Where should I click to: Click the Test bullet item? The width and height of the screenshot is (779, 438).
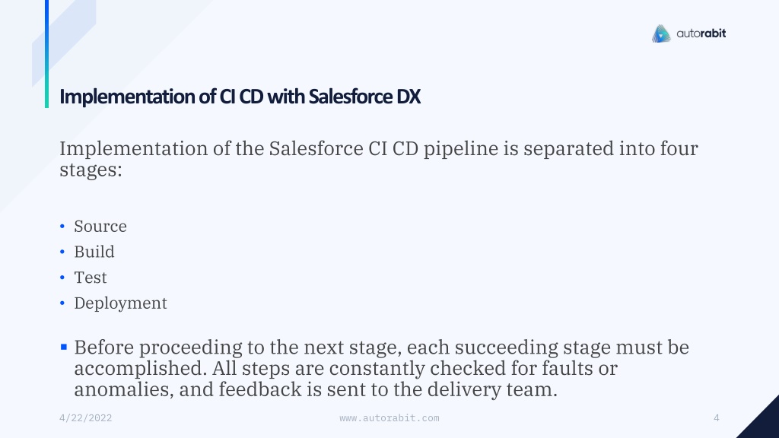pyautogui.click(x=91, y=278)
